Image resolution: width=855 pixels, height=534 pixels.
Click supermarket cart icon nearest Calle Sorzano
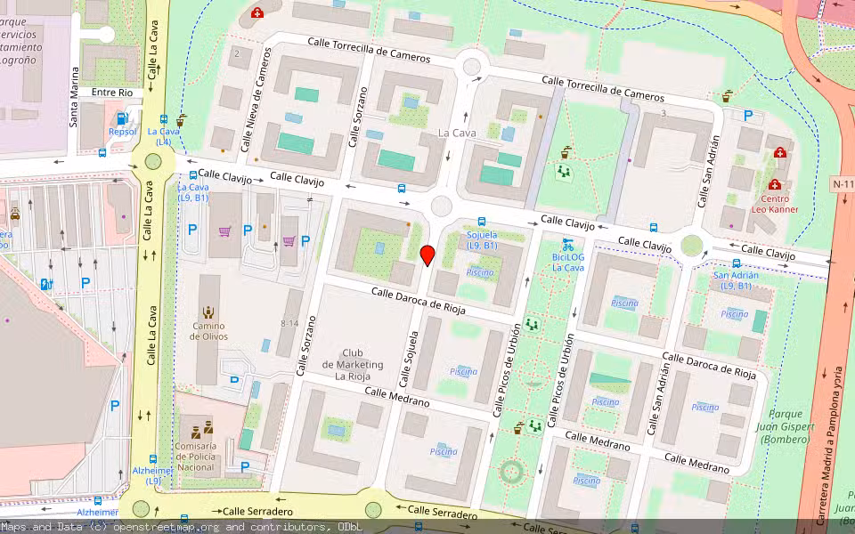tap(289, 241)
